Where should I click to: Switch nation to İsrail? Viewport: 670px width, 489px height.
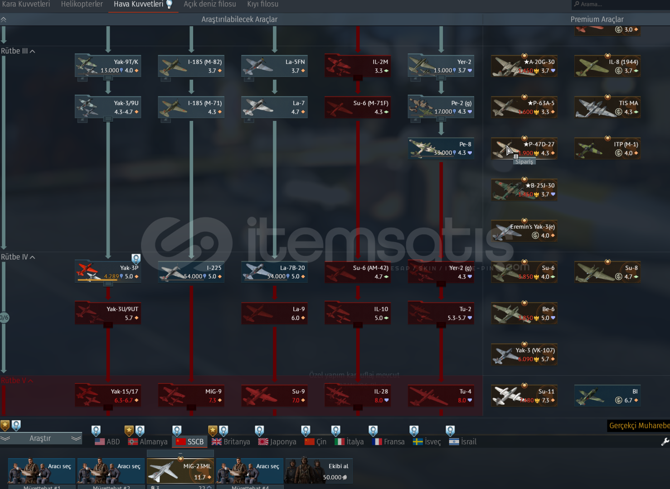pyautogui.click(x=463, y=441)
